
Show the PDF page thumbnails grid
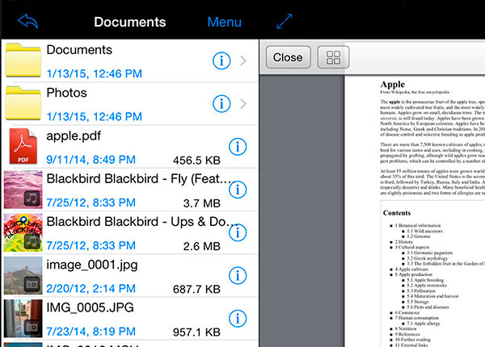(x=331, y=57)
